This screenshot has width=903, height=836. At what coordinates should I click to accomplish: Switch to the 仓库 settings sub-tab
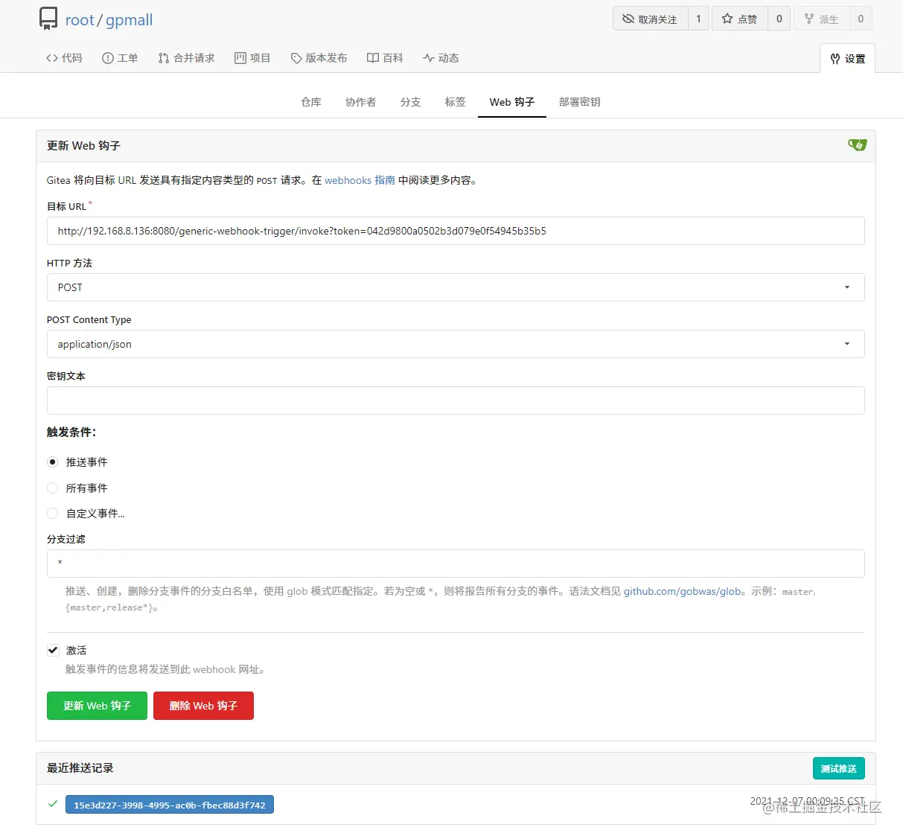[x=311, y=102]
